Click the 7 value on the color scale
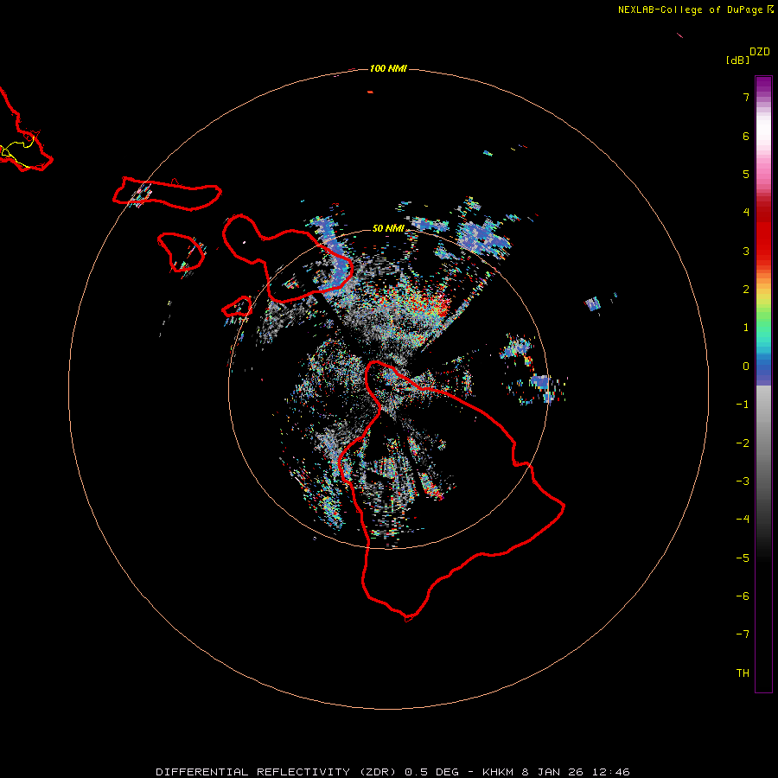The width and height of the screenshot is (778, 778). 746,97
